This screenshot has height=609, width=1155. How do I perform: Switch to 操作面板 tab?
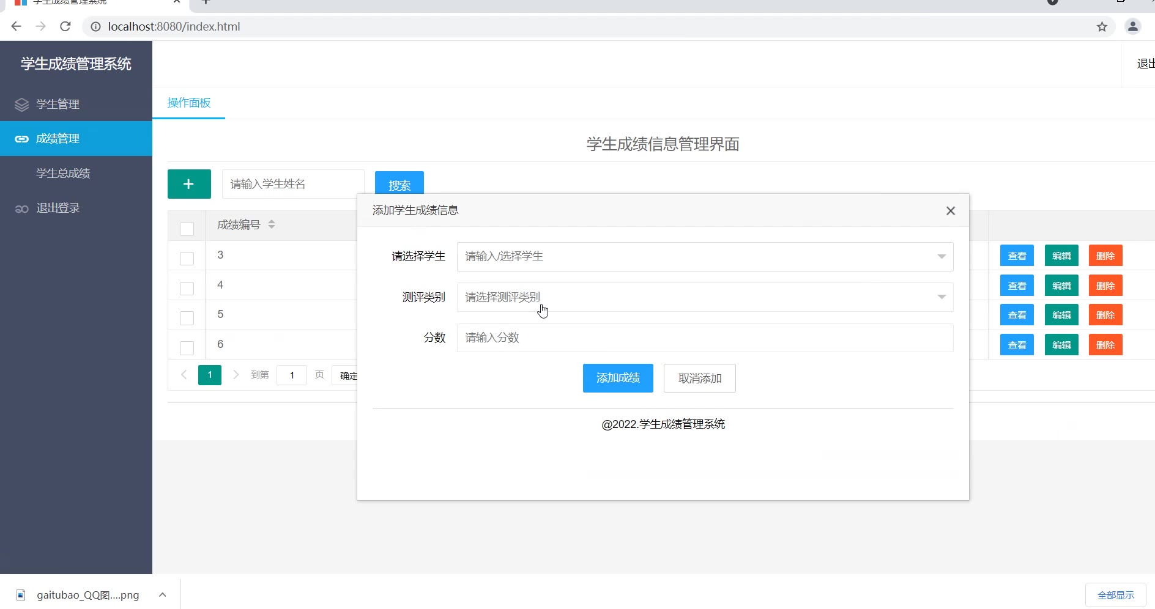point(188,103)
